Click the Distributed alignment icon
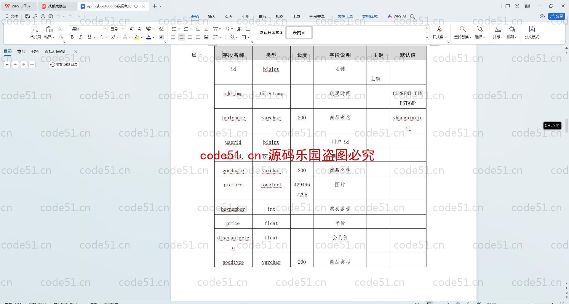 (207, 37)
